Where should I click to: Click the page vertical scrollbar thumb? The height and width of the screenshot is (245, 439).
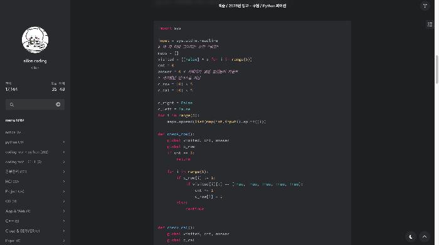[x=436, y=70]
